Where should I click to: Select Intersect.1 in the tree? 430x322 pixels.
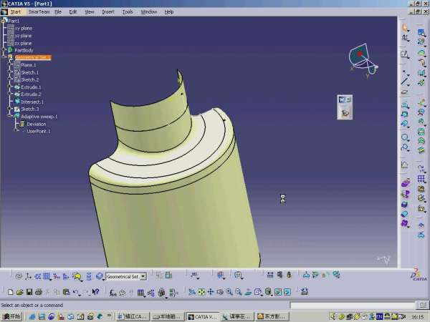pyautogui.click(x=32, y=102)
